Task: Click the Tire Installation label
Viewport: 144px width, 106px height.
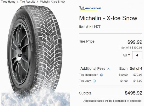Action: click(88, 75)
